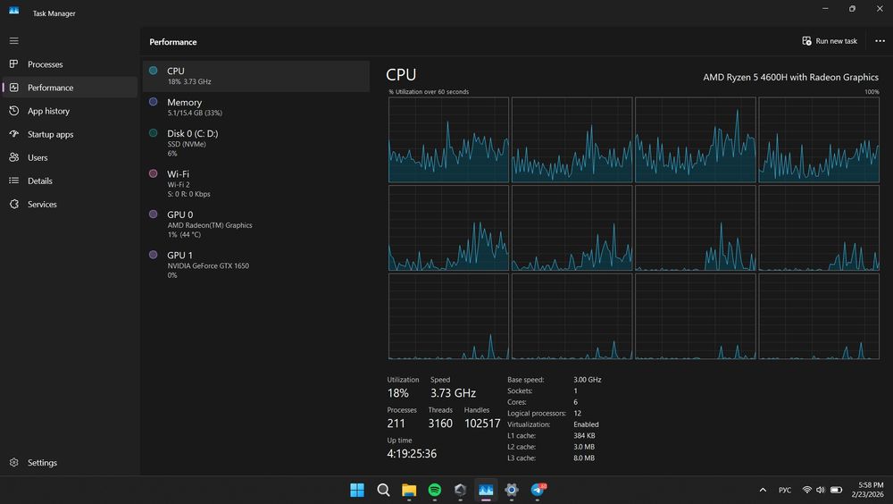Click the 18% utilization value
Screen dimensions: 893x504
tap(398, 393)
